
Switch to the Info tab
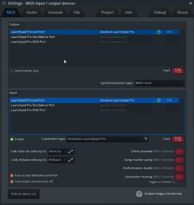pyautogui.click(x=129, y=12)
